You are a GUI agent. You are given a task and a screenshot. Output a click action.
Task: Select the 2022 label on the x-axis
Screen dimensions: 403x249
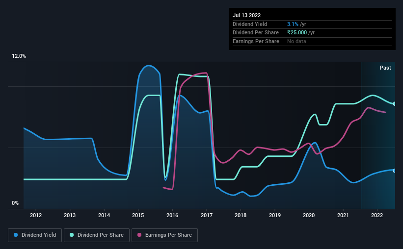pos(377,215)
